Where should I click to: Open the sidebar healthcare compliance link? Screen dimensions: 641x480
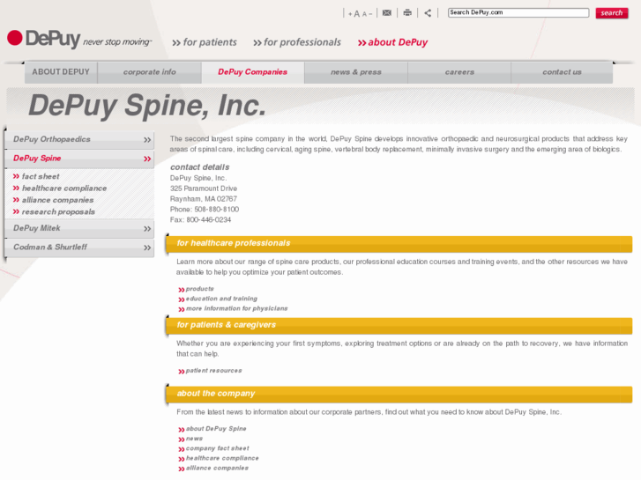64,188
